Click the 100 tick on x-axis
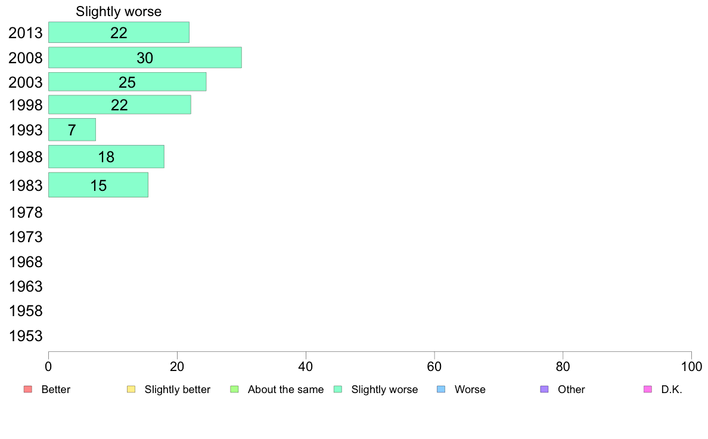Screen dimensions: 708x439 tap(691, 366)
